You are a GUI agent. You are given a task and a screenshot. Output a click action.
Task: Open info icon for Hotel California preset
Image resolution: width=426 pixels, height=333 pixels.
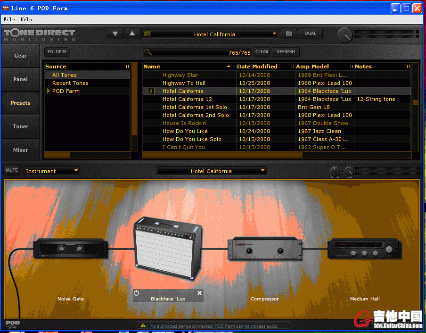151,91
